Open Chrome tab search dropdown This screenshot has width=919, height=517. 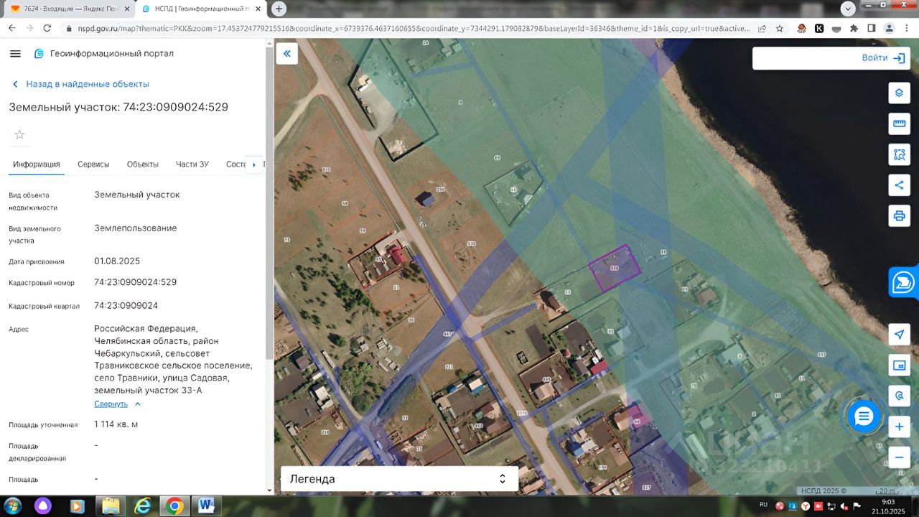(x=848, y=9)
